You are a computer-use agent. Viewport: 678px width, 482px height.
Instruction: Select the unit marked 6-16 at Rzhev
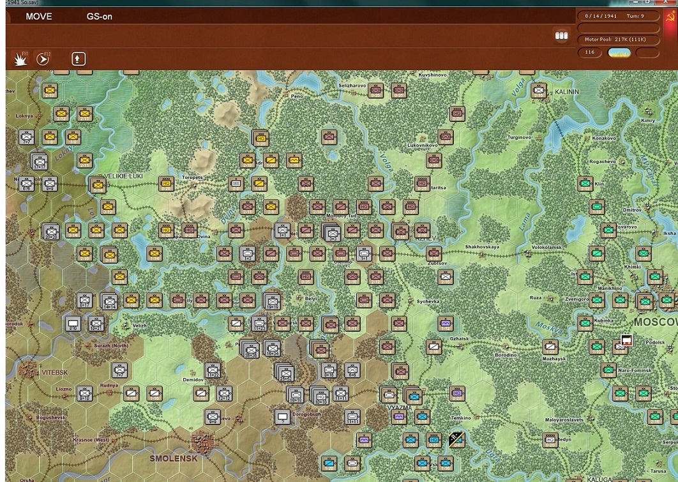400,231
